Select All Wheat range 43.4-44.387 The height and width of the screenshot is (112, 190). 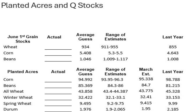tap(115, 91)
